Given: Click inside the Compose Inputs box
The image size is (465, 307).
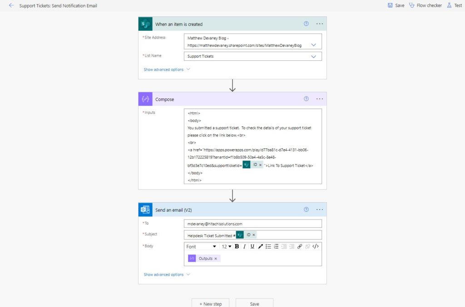Looking at the screenshot, I should (x=252, y=146).
